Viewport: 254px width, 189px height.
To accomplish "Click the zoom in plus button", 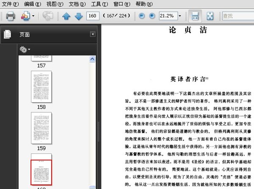I will [x=152, y=16].
